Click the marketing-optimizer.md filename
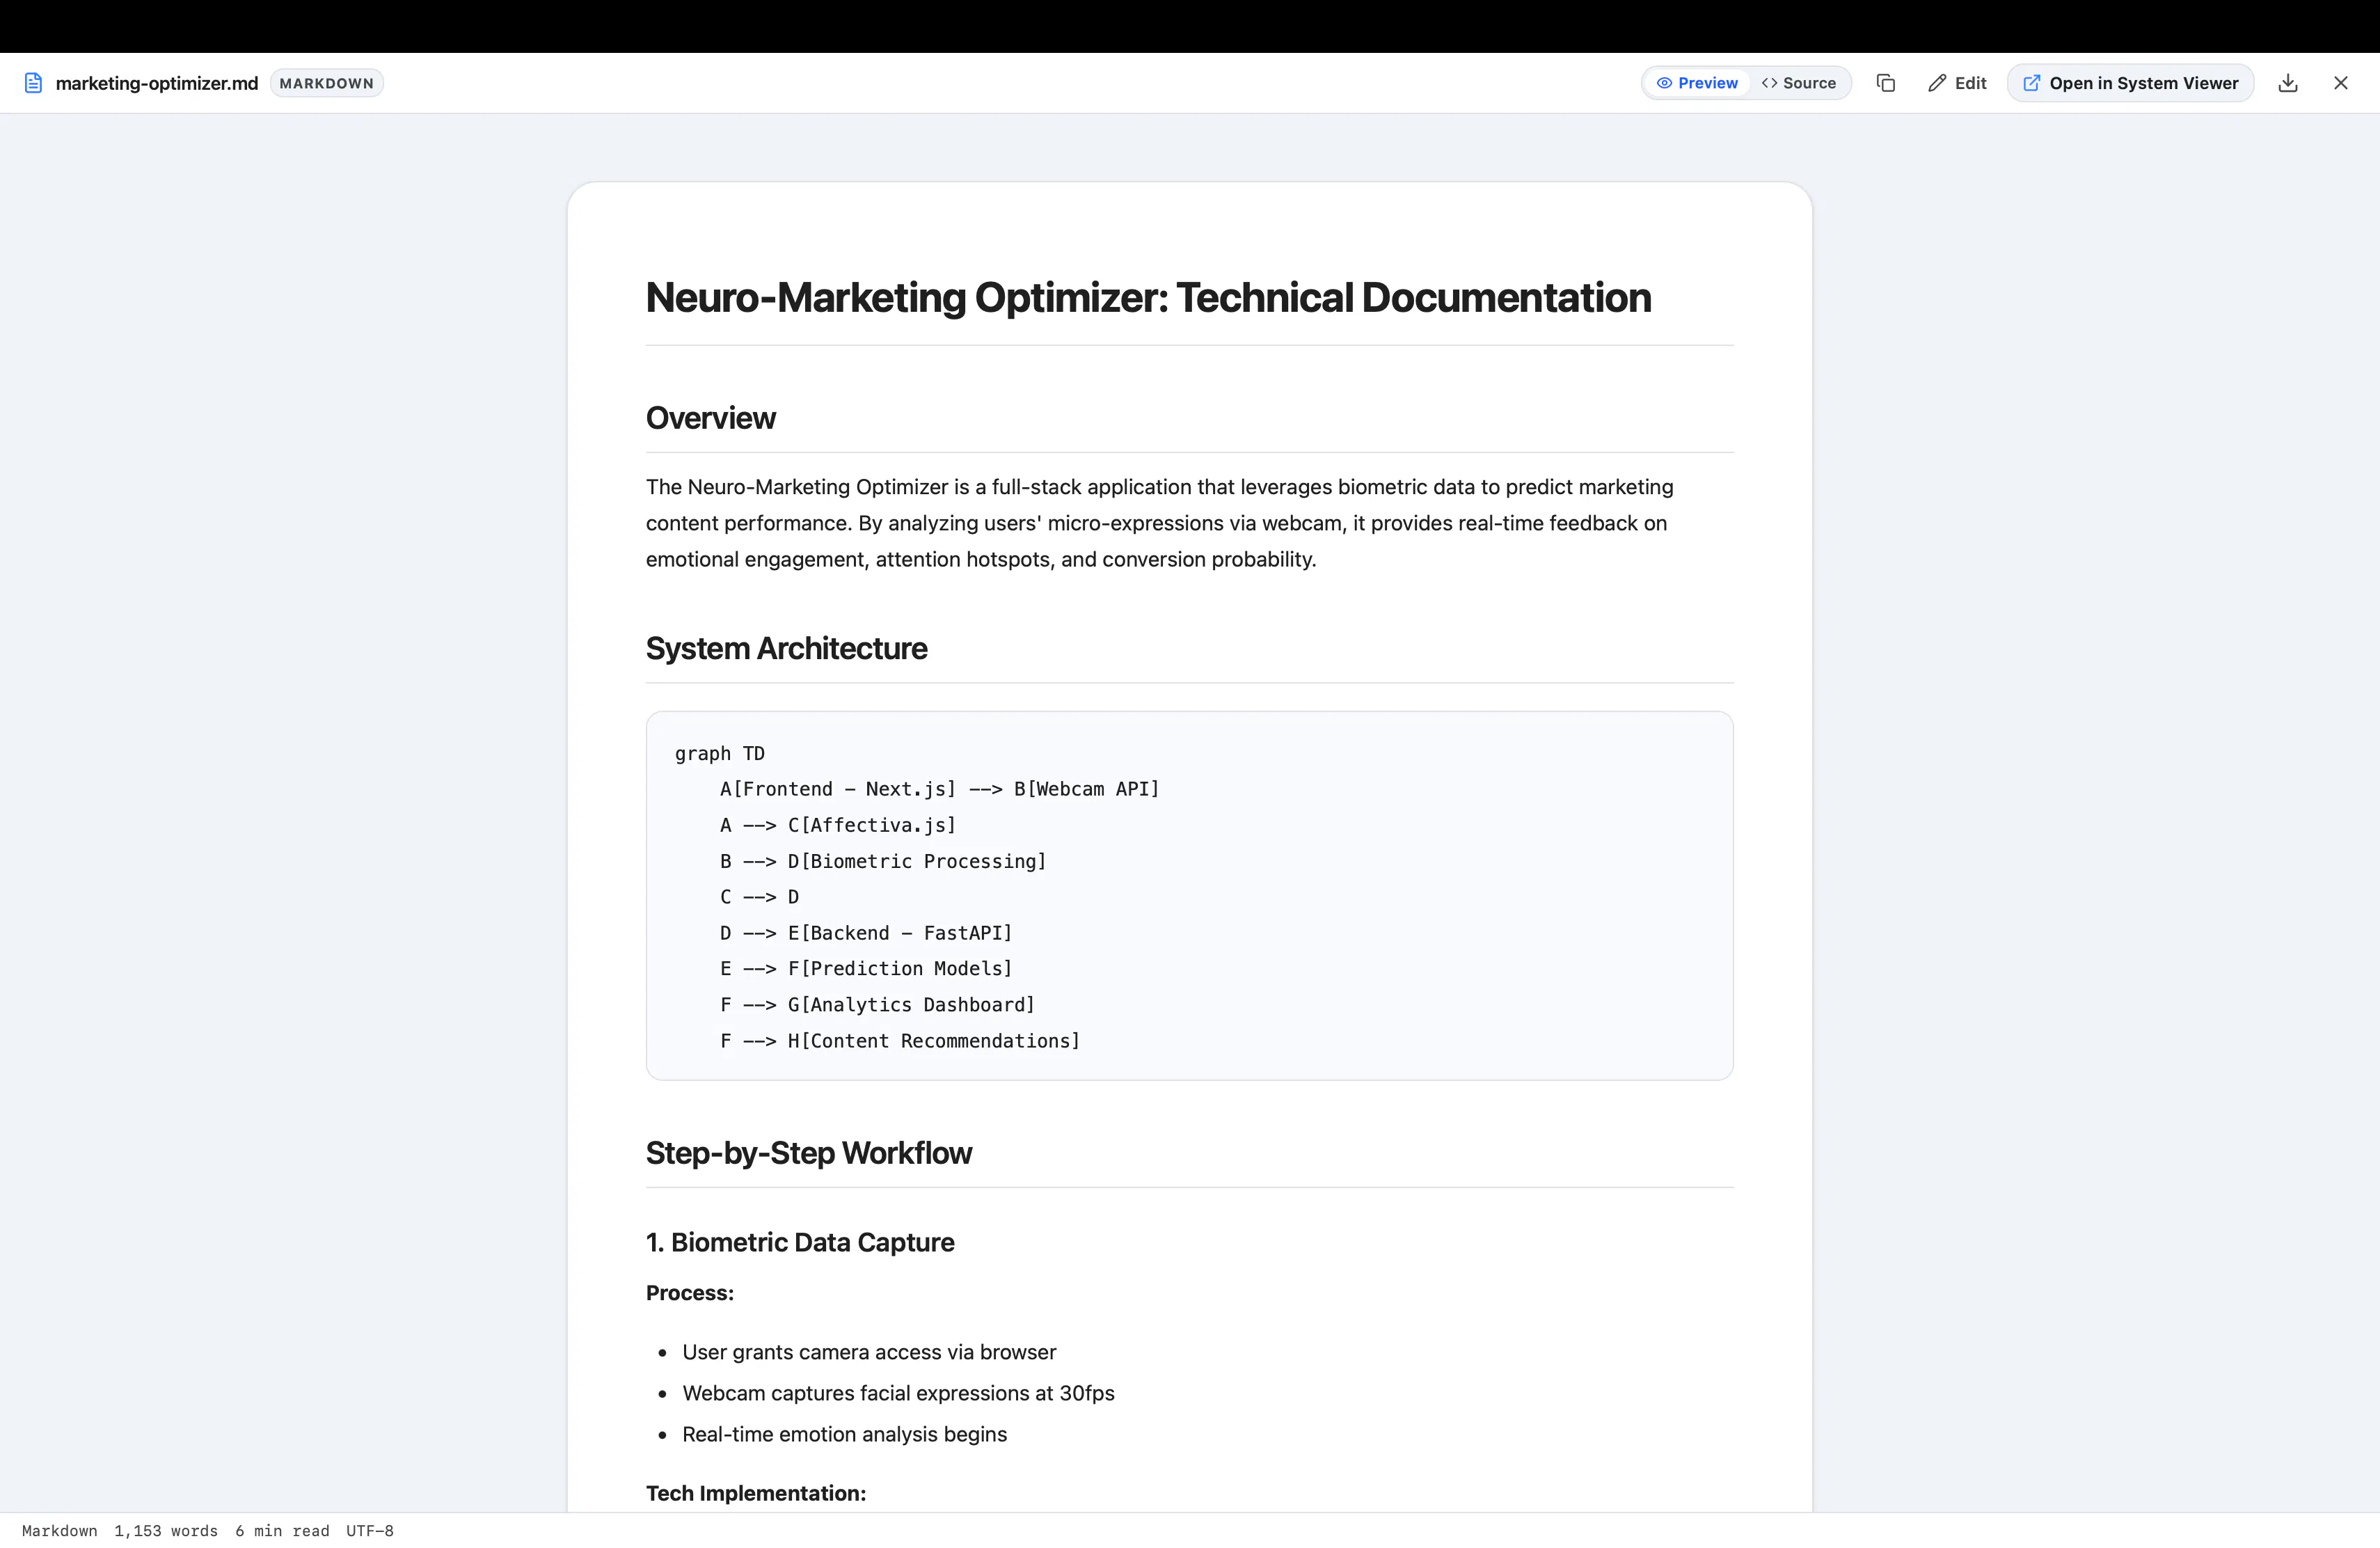2380x1548 pixels. click(x=157, y=83)
